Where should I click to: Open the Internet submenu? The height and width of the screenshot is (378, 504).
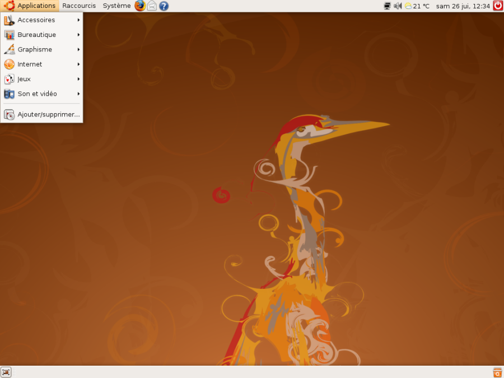coord(42,64)
